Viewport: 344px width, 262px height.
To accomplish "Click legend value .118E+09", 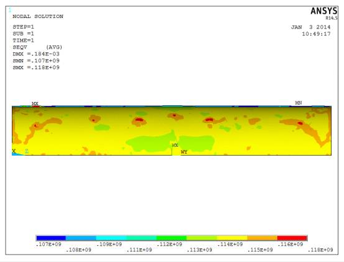I will (x=320, y=250).
